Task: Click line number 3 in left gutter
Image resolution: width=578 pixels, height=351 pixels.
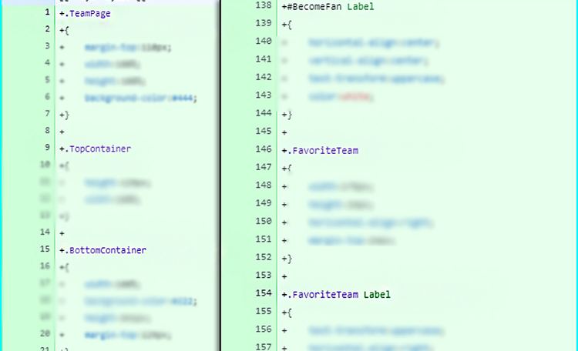Action: pyautogui.click(x=47, y=46)
